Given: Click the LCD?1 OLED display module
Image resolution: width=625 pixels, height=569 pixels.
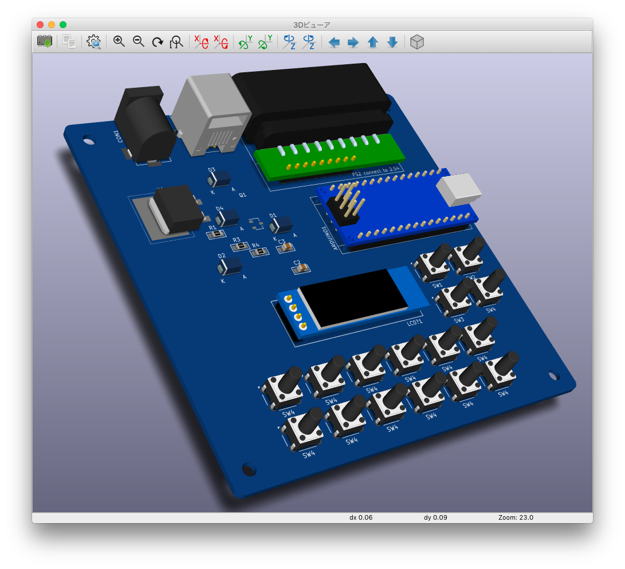Looking at the screenshot, I should [353, 303].
